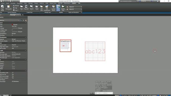Click the Section view tool

click(32, 8)
